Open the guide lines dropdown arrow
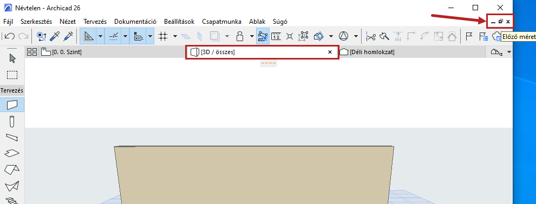This screenshot has height=204, width=536. click(100, 36)
